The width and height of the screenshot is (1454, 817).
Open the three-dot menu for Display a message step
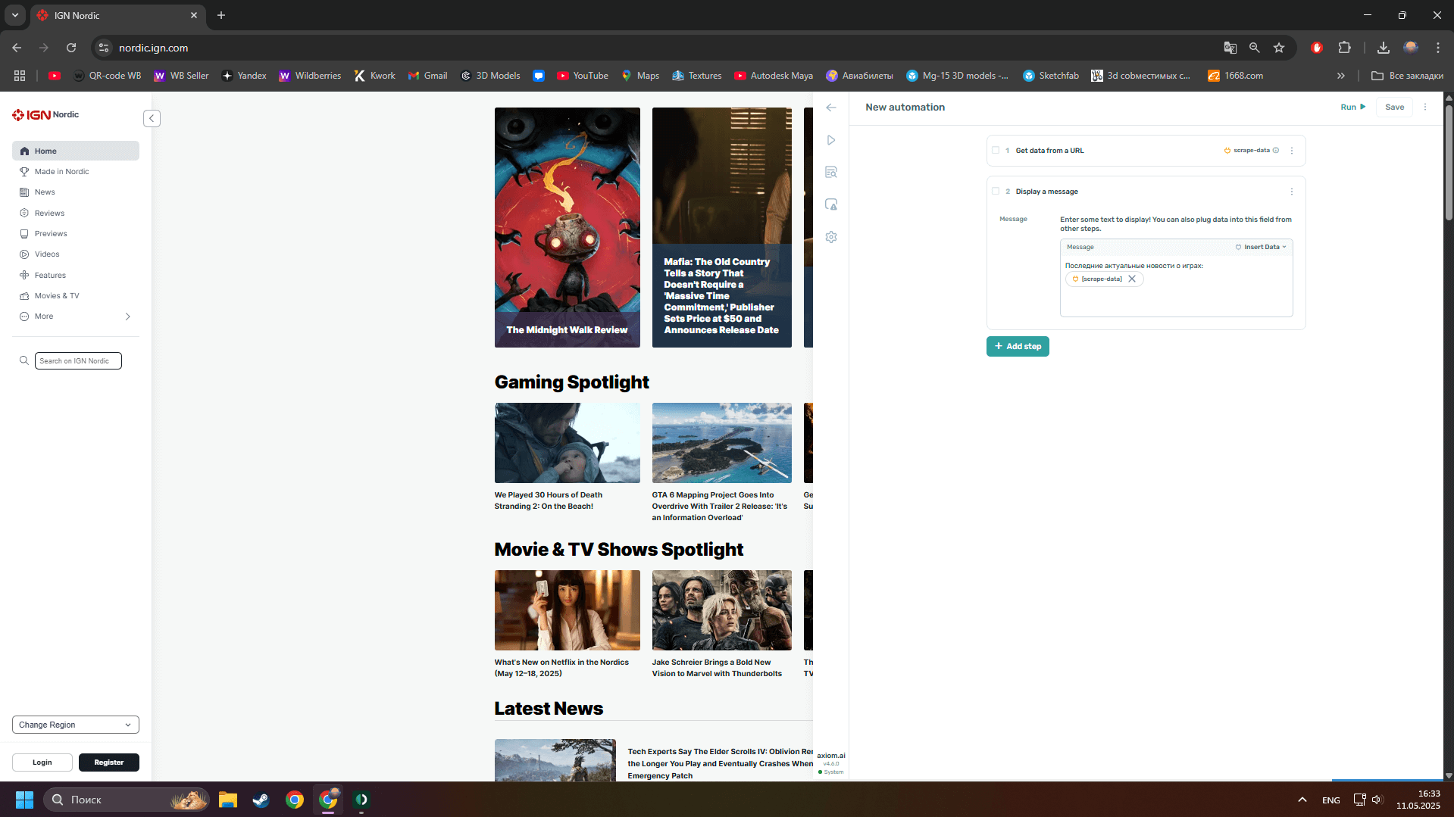(x=1292, y=192)
